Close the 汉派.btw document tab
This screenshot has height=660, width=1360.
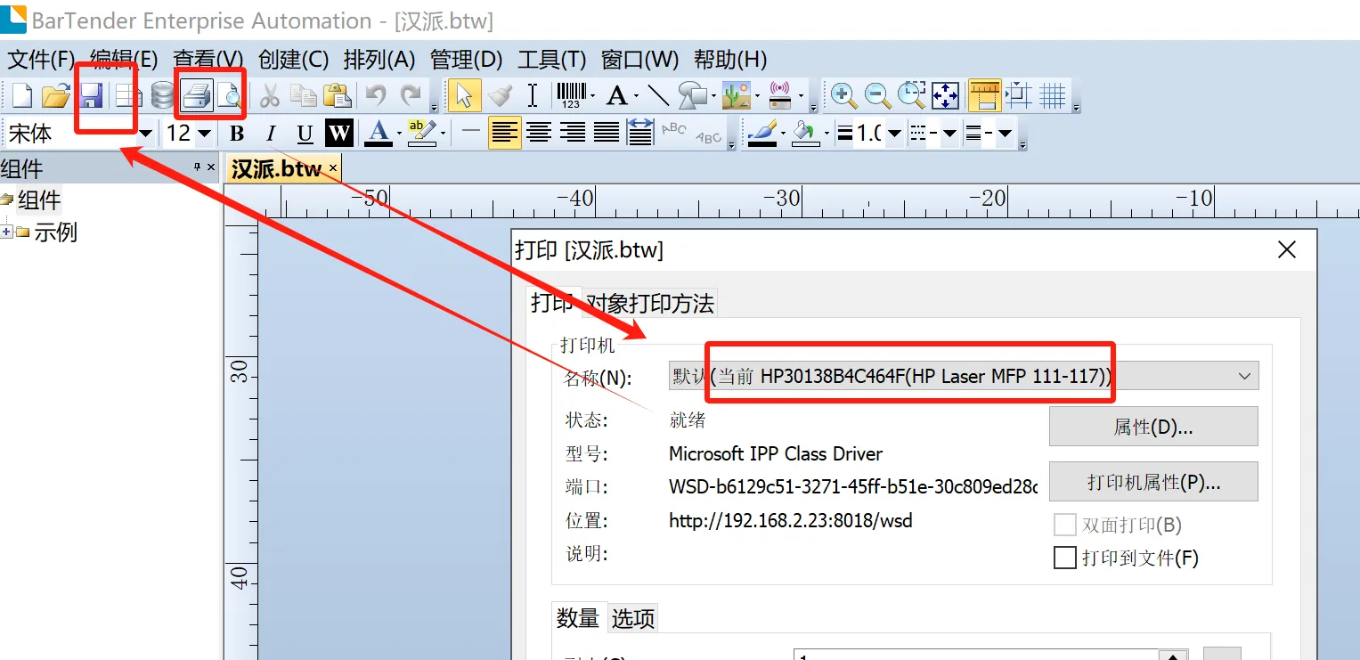click(x=333, y=168)
